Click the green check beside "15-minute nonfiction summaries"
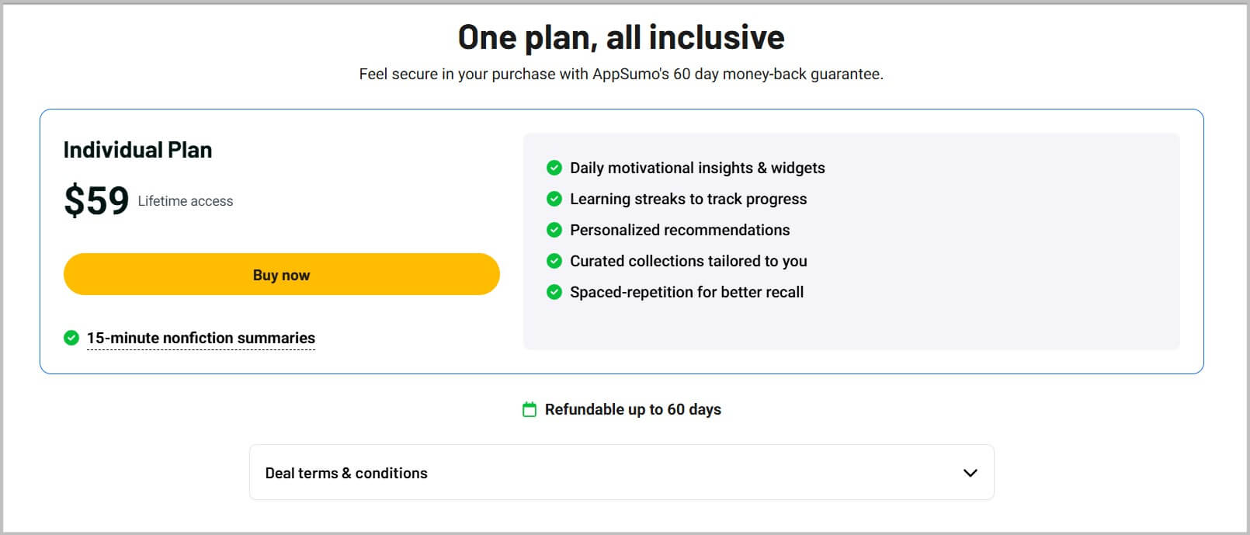 pyautogui.click(x=71, y=337)
